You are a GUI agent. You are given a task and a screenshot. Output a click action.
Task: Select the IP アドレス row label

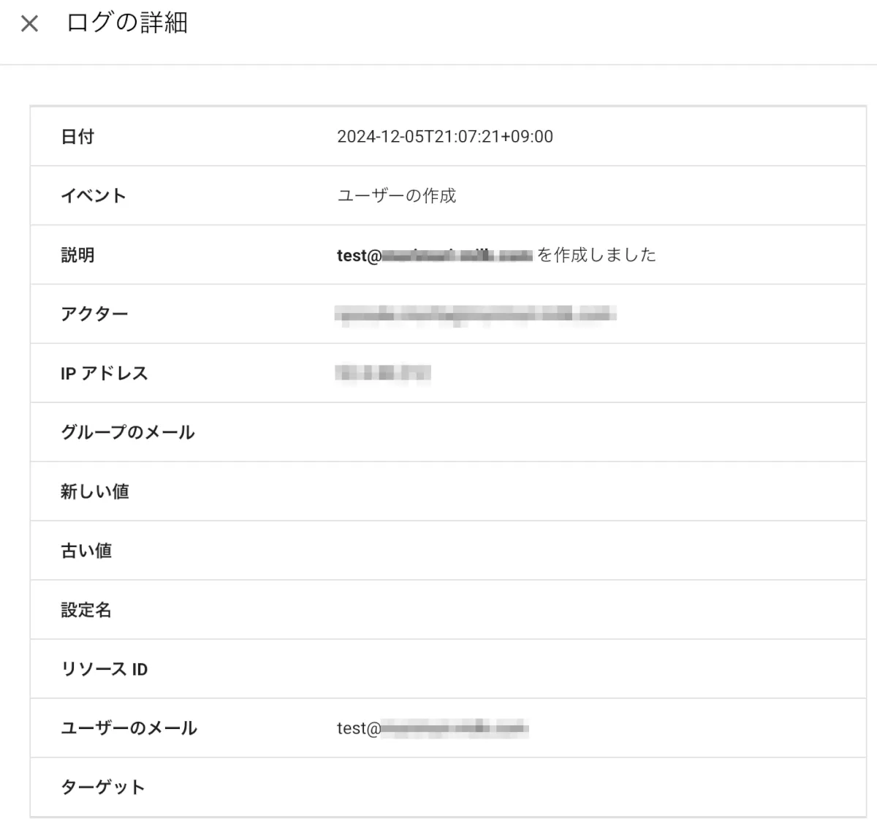point(105,374)
